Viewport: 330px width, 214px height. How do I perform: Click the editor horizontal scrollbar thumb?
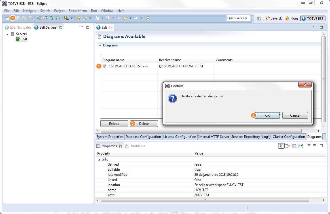click(x=201, y=131)
